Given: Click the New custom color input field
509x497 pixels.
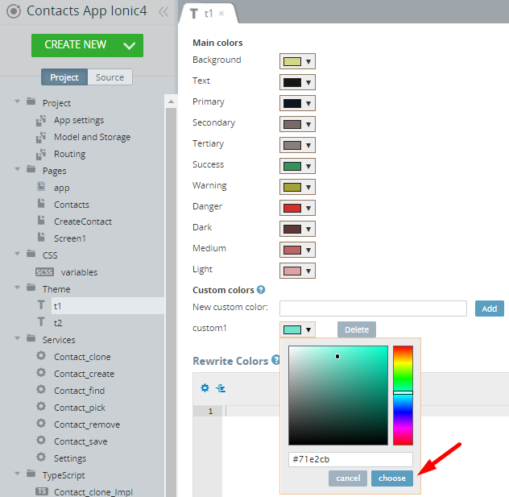Looking at the screenshot, I should pos(373,309).
